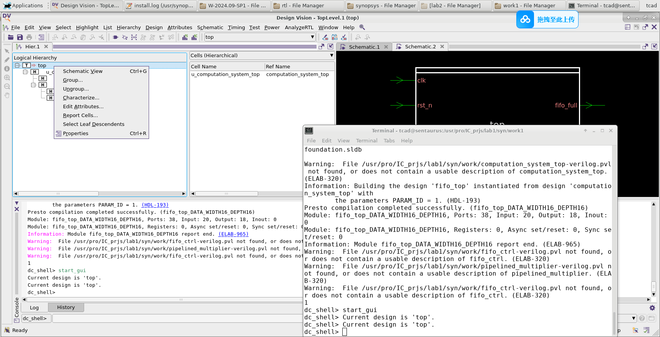660x337 pixels.
Task: Select the arrow pointer tool in left sidebar
Action: click(7, 51)
